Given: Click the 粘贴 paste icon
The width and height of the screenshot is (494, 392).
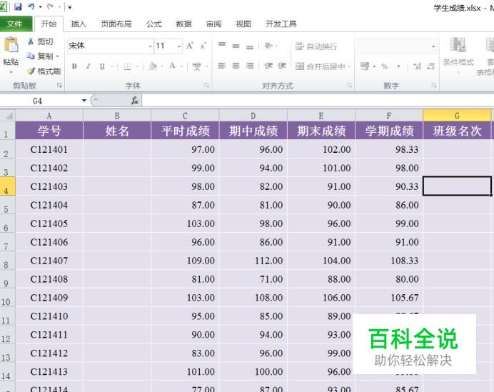Looking at the screenshot, I should coord(11,45).
